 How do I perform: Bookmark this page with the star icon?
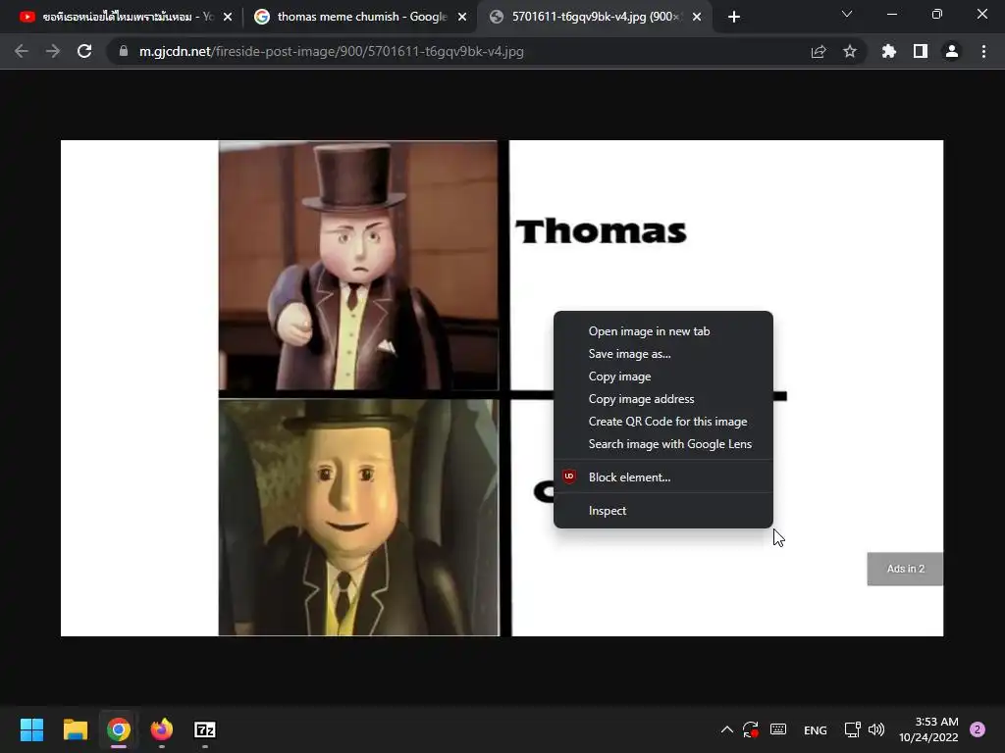(x=850, y=51)
